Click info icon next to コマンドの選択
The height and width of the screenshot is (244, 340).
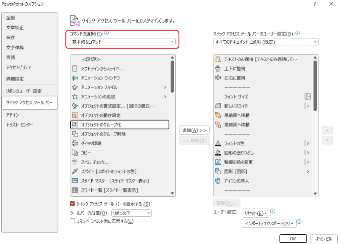coord(106,33)
